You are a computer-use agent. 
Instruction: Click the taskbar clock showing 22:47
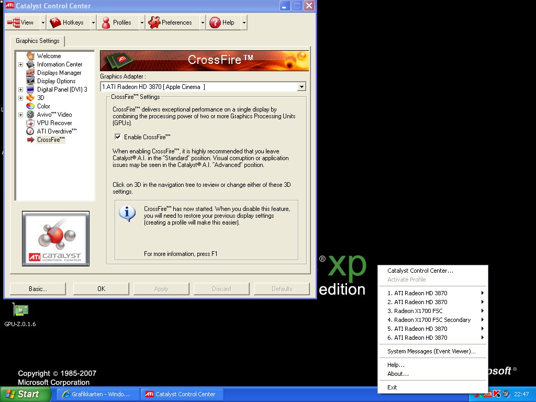(521, 394)
